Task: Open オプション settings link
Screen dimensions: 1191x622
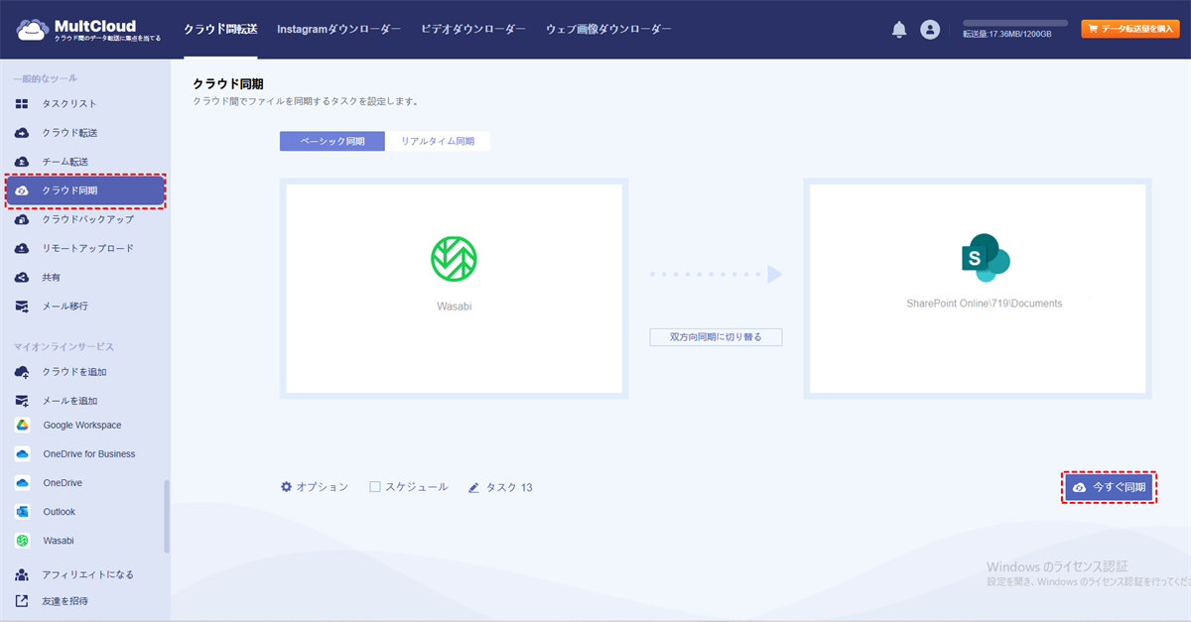Action: click(315, 487)
